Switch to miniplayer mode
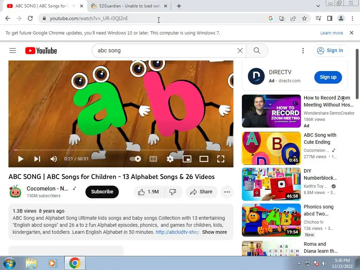360x270 pixels. pyautogui.click(x=187, y=159)
